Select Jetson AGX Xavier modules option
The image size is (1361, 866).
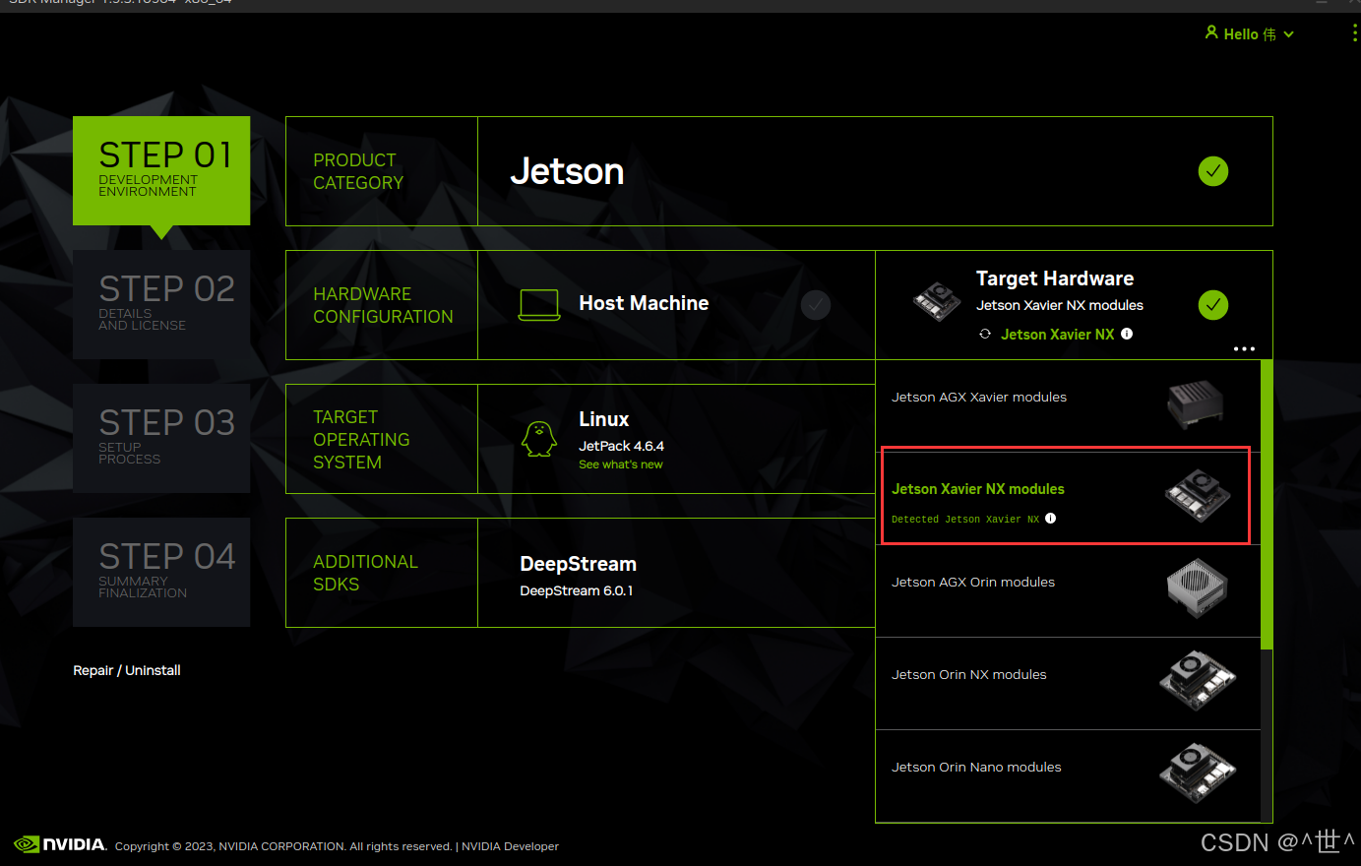[1068, 405]
